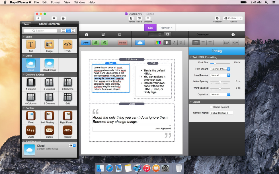Add the Right Floating Image stack

pos(68,117)
